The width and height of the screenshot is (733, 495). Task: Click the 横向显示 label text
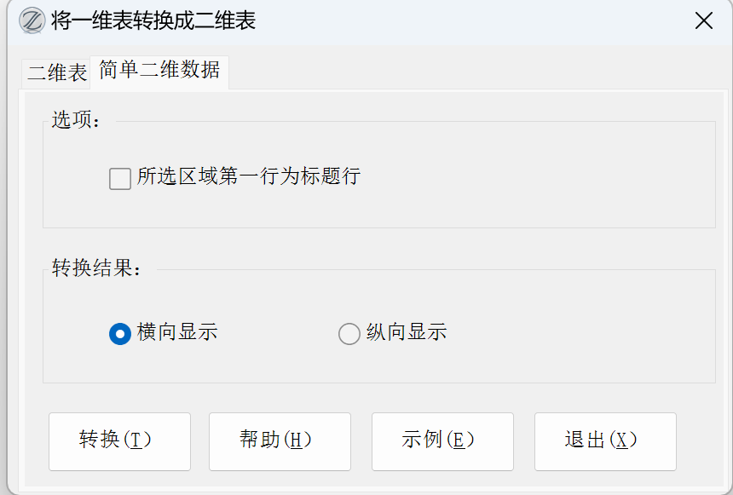coord(177,332)
